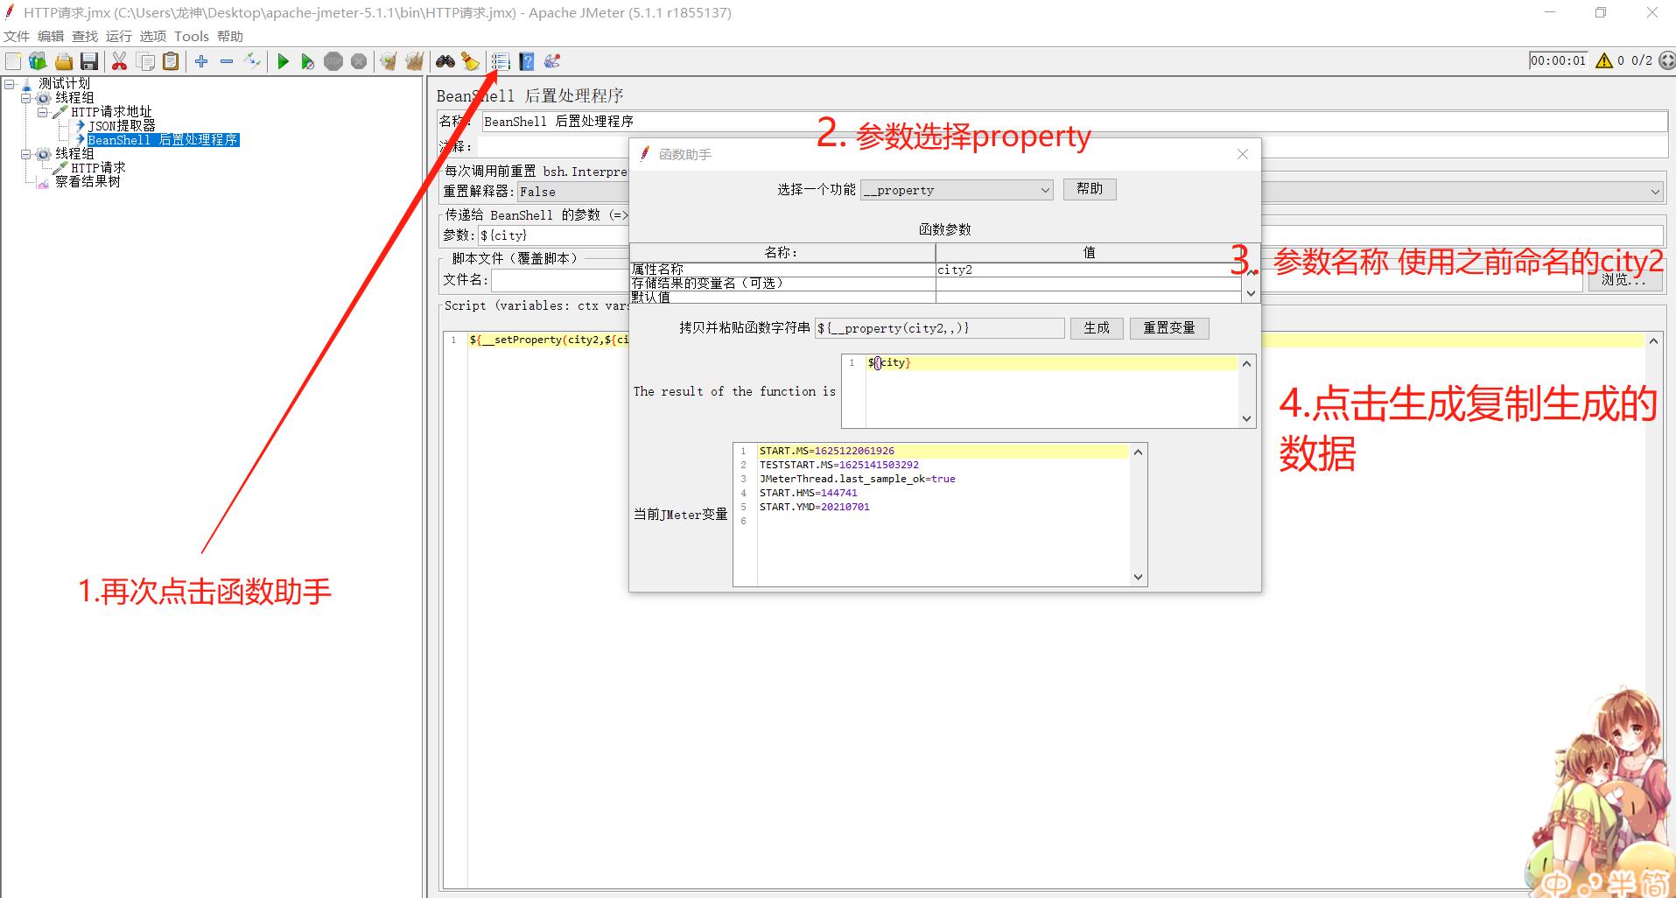The image size is (1676, 898).
Task: Click the TESTSTART.MS=1625141503292 line
Action: pyautogui.click(x=839, y=466)
